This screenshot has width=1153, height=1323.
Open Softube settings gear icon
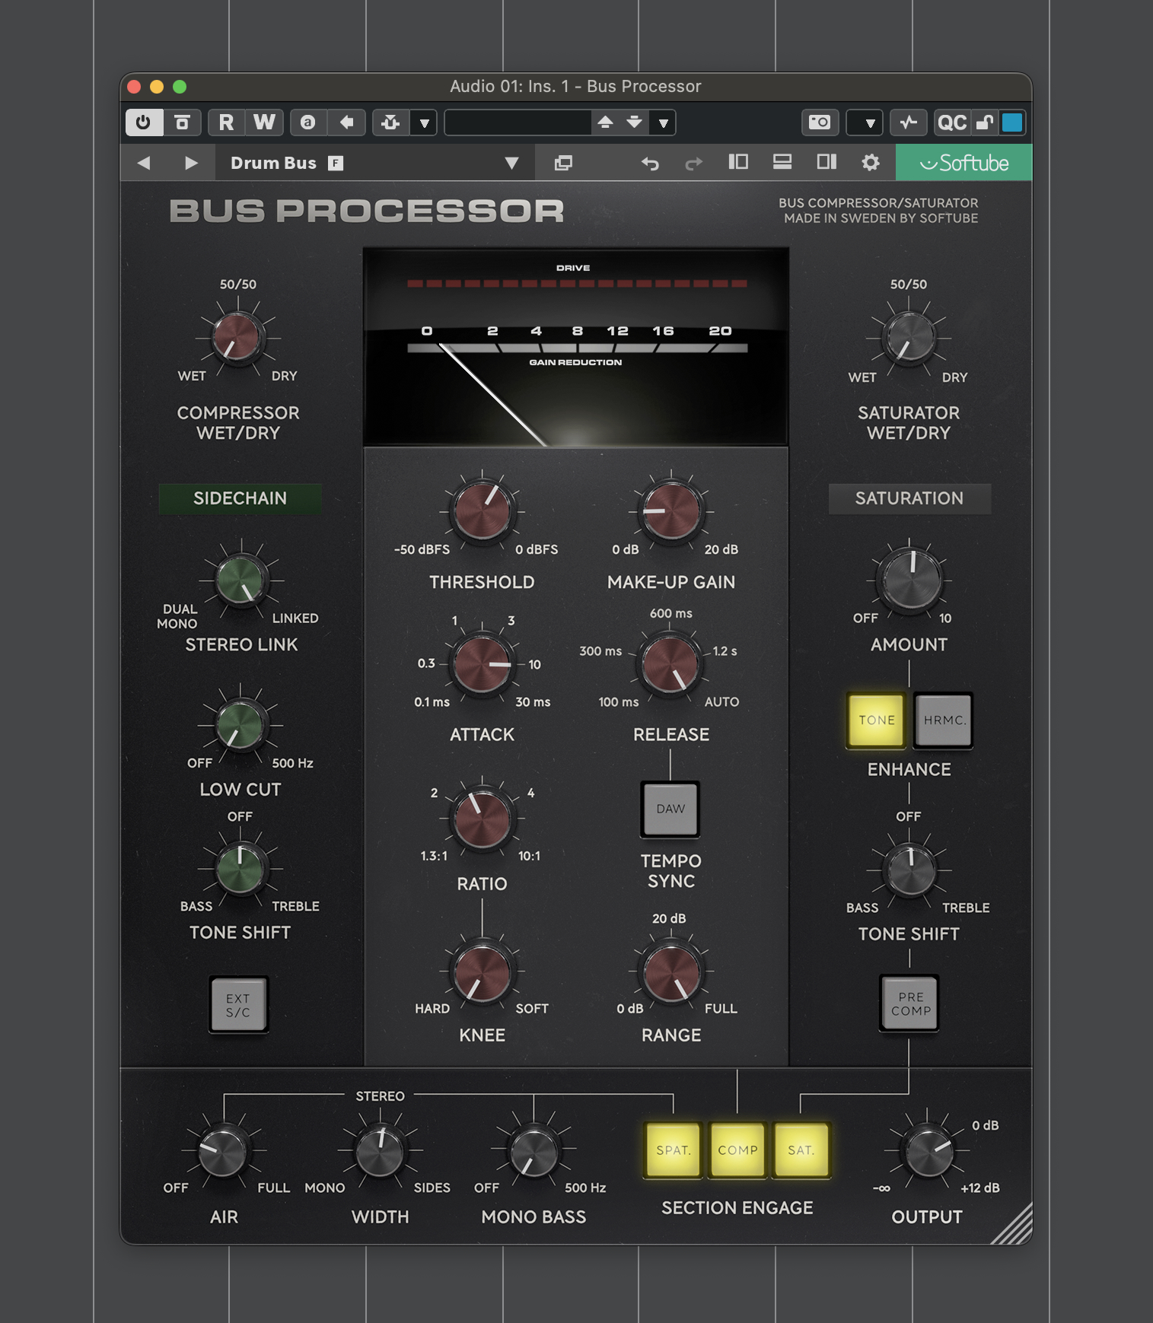point(871,163)
